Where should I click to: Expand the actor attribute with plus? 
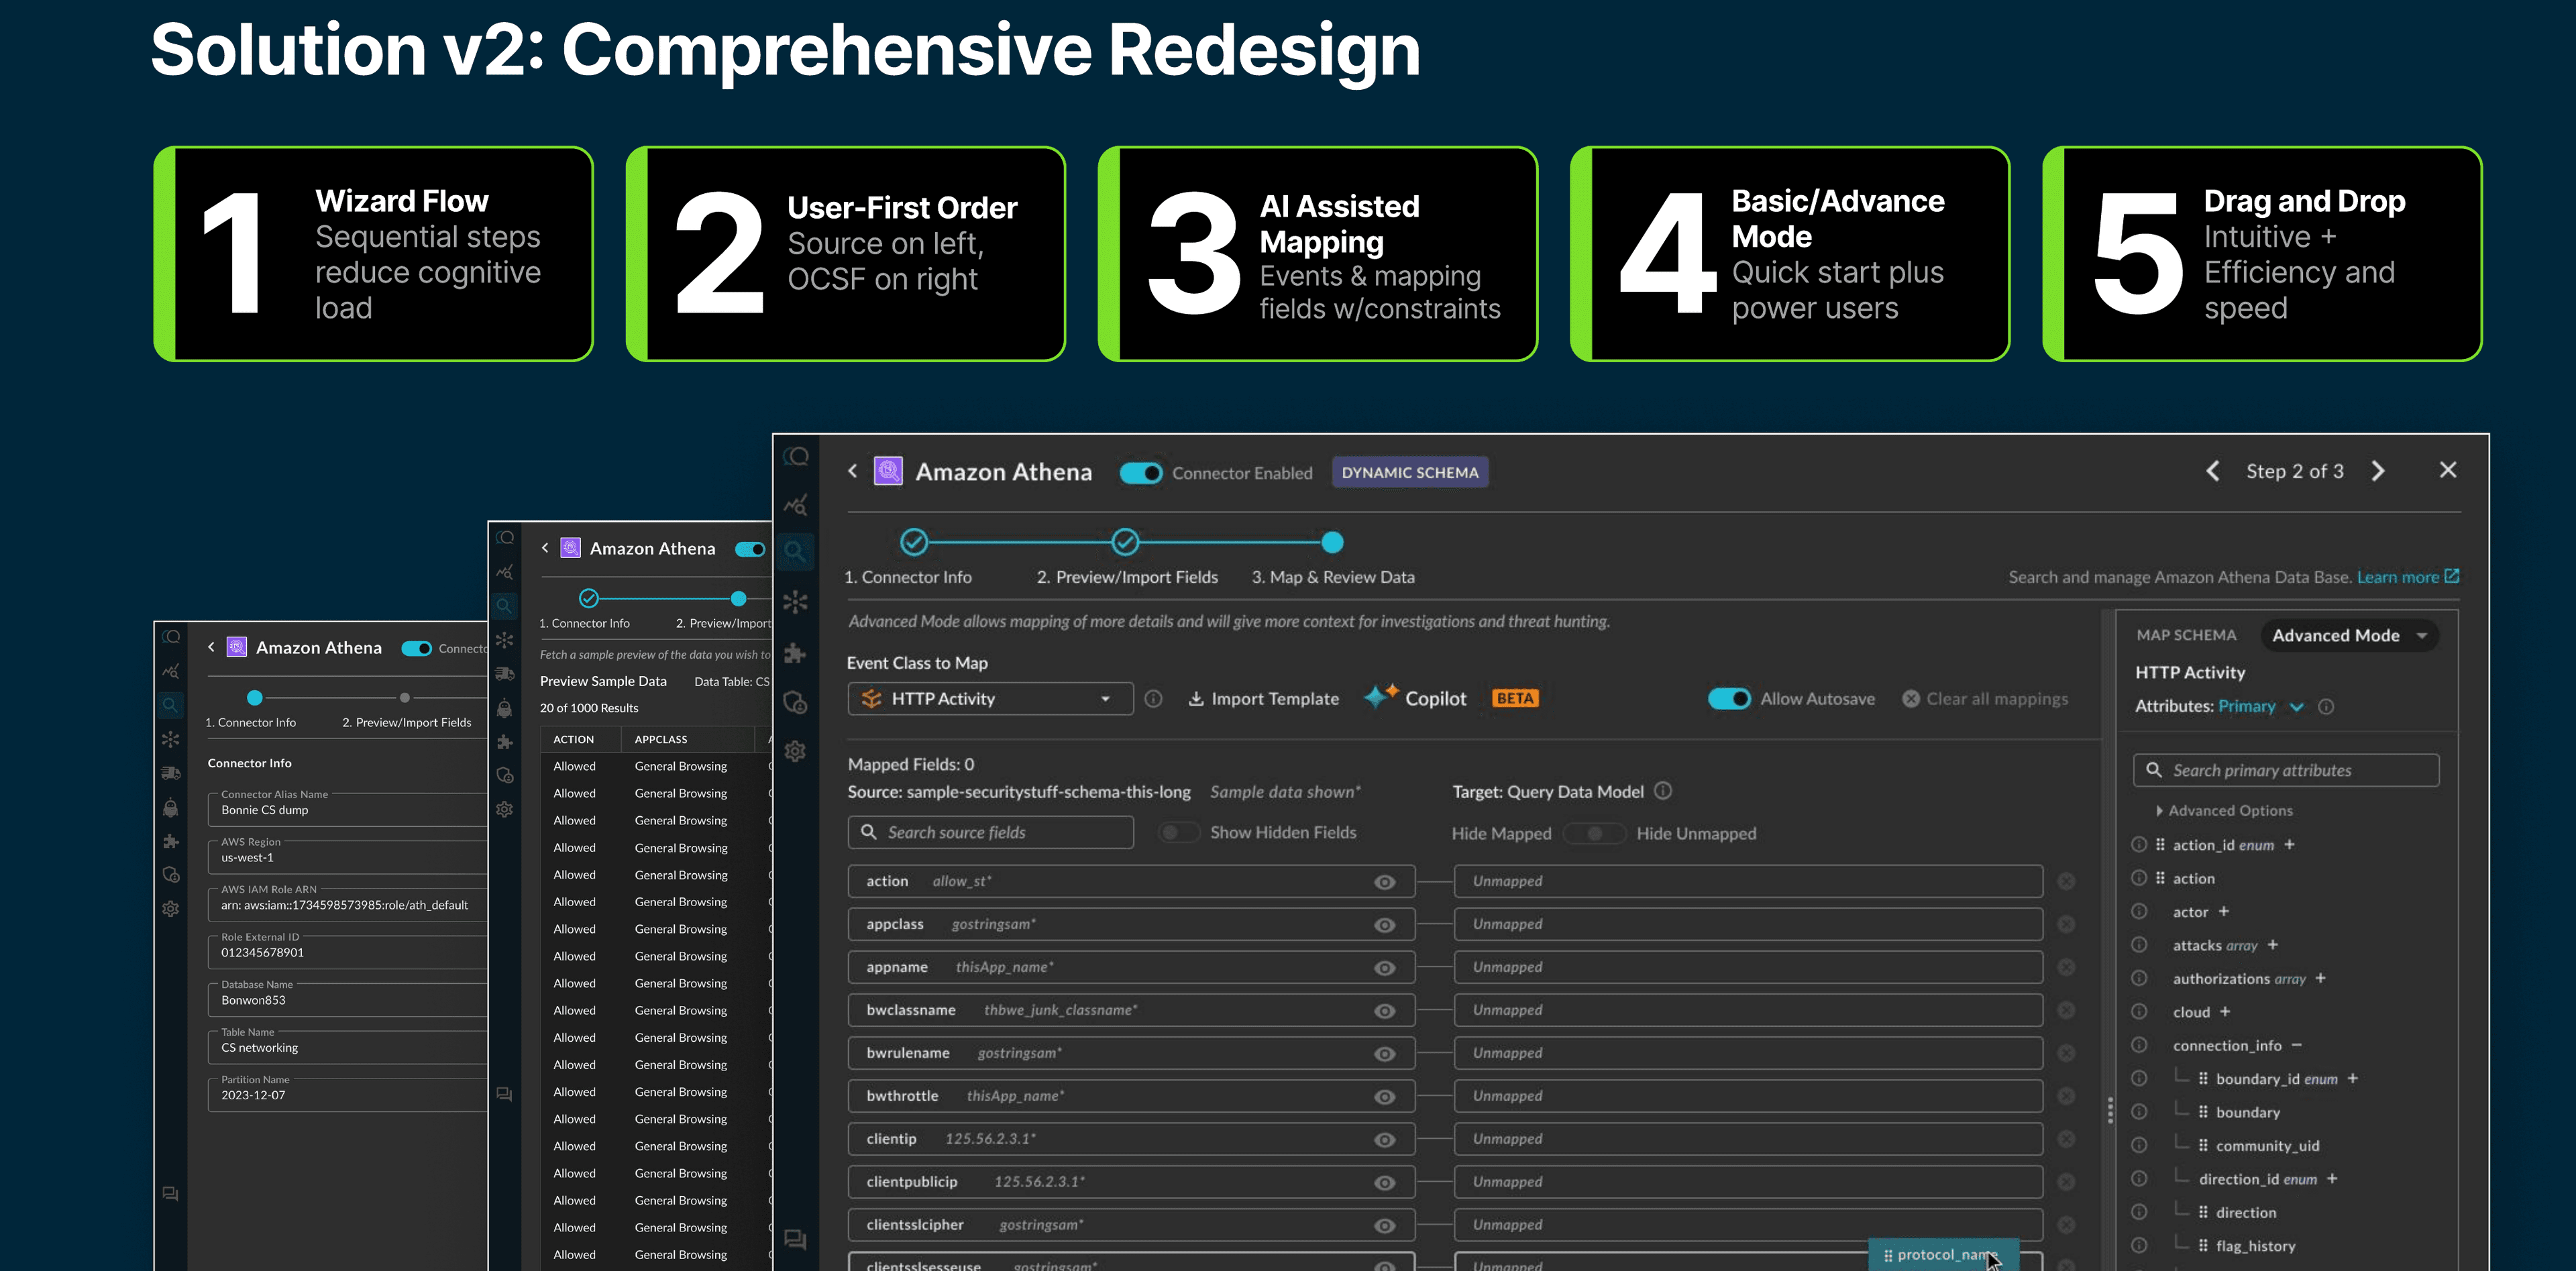point(2224,911)
